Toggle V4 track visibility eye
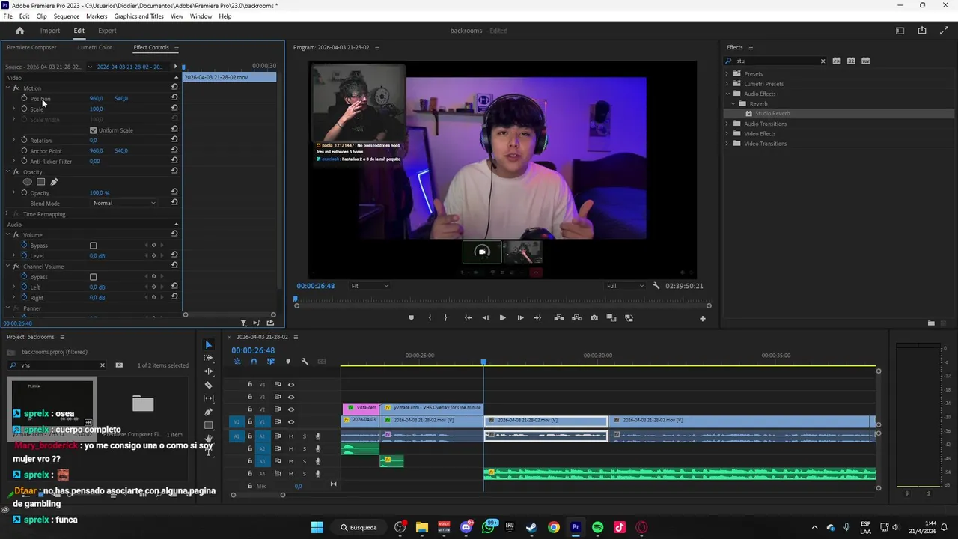The height and width of the screenshot is (539, 958). click(x=291, y=385)
